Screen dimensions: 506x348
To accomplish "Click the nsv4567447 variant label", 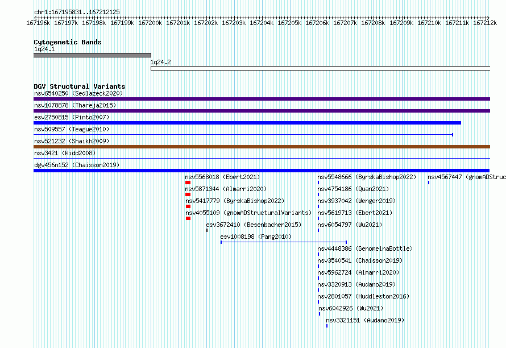I will tap(467, 177).
